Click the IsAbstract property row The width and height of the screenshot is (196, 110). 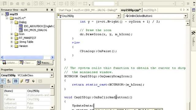(x=27, y=103)
